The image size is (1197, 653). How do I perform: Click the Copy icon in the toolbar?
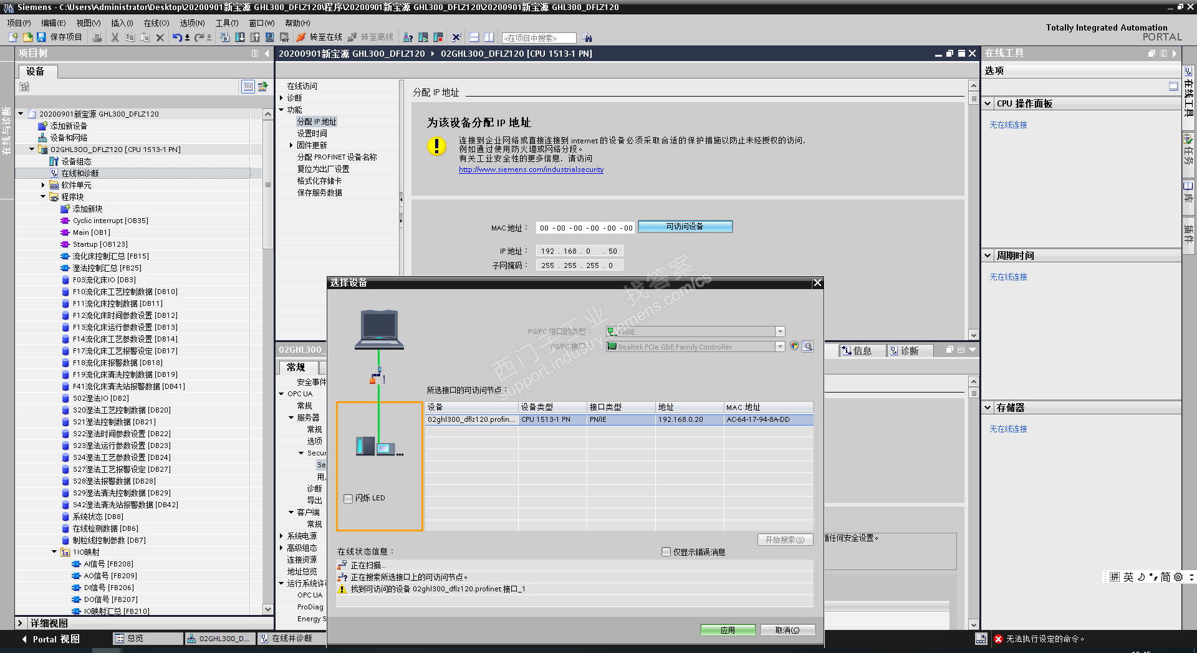coord(130,37)
